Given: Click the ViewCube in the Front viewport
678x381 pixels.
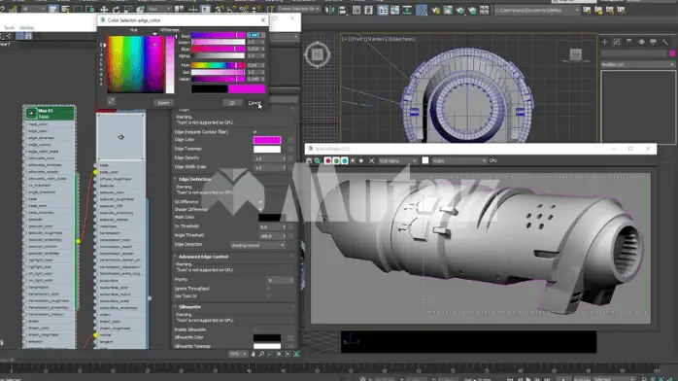Looking at the screenshot, I should [x=575, y=55].
